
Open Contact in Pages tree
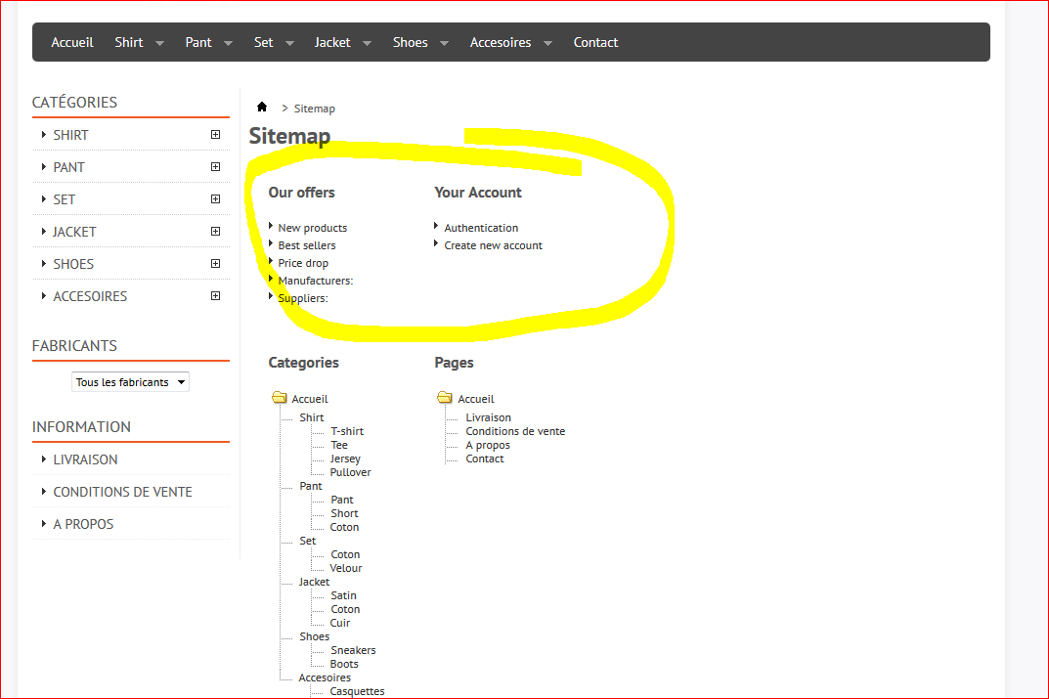coord(485,459)
